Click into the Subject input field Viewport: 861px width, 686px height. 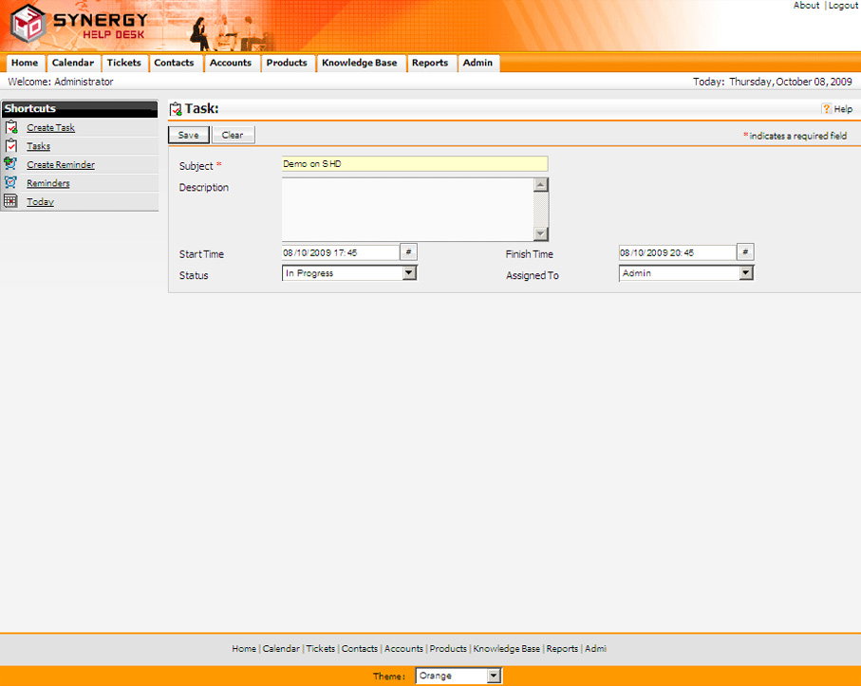[x=415, y=164]
